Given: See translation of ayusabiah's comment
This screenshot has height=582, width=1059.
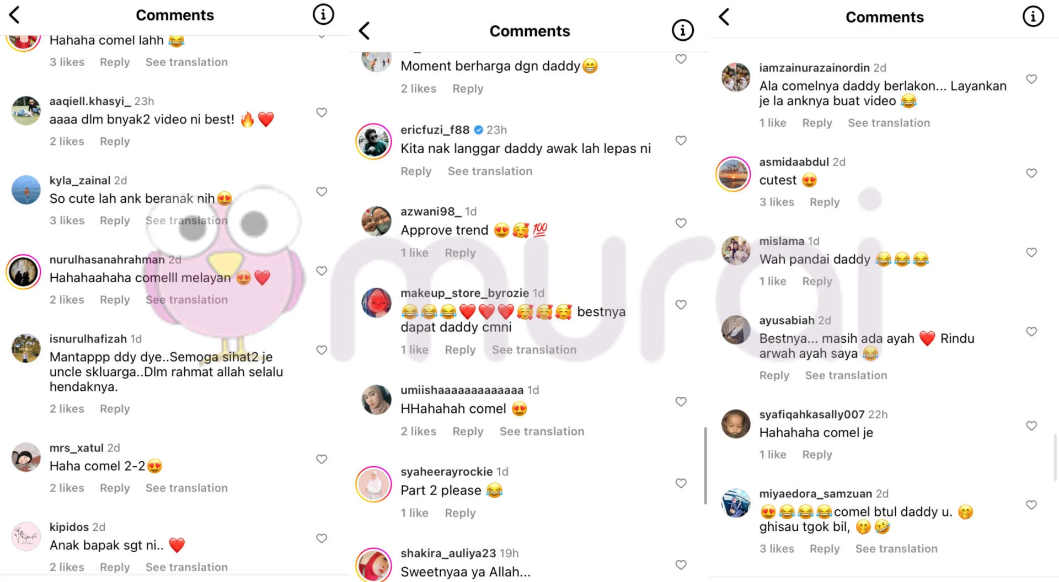Looking at the screenshot, I should pyautogui.click(x=846, y=375).
